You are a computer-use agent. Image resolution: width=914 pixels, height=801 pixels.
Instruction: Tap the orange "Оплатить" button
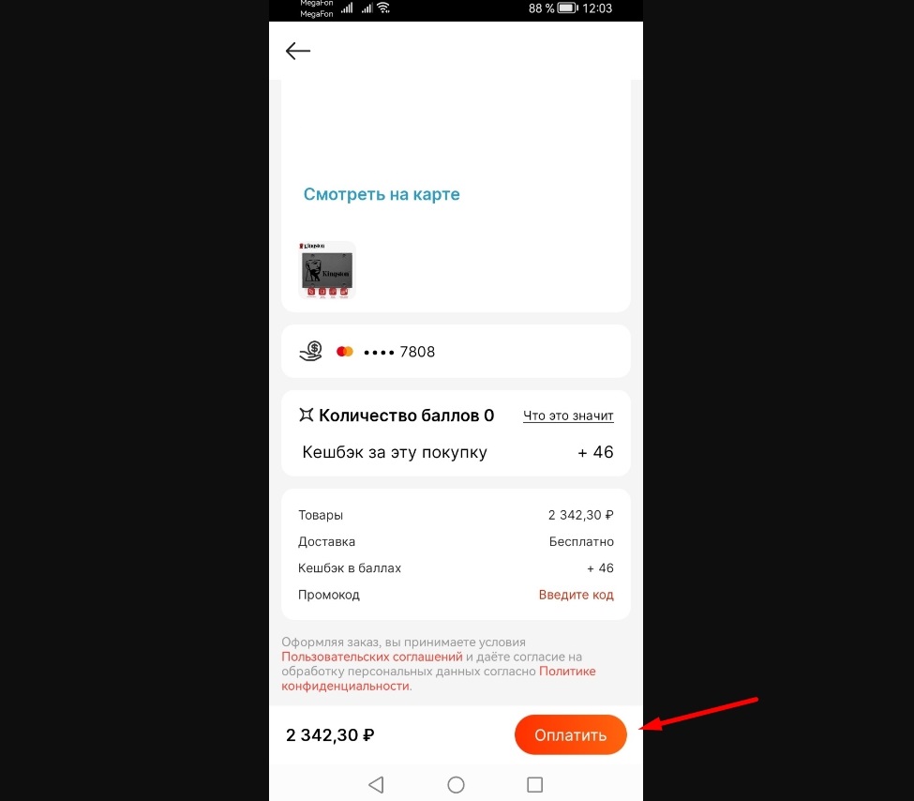(x=571, y=734)
